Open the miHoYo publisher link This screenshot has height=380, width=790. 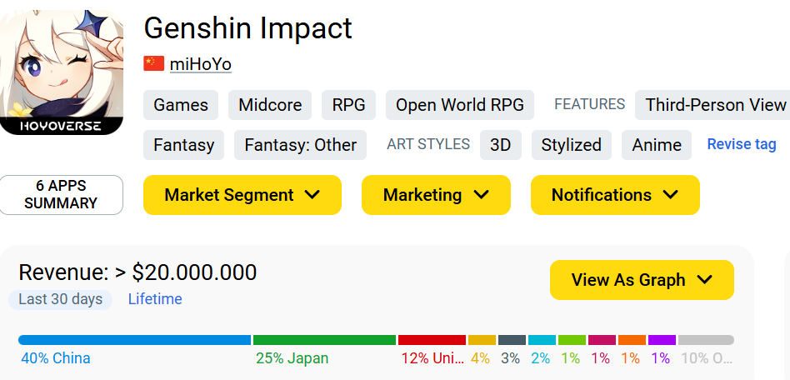click(201, 64)
